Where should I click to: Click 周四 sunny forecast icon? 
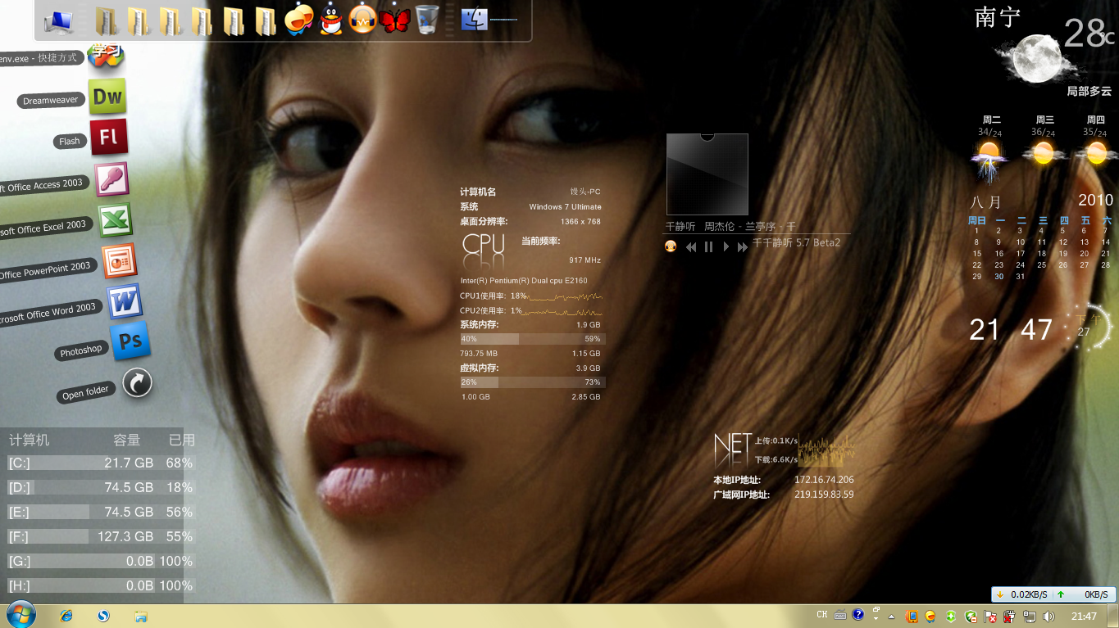click(1096, 153)
